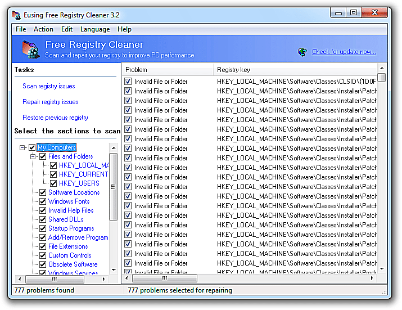Screen dimensions: 402x310
Task: Select Shared DLLs tree label
Action: click(66, 219)
